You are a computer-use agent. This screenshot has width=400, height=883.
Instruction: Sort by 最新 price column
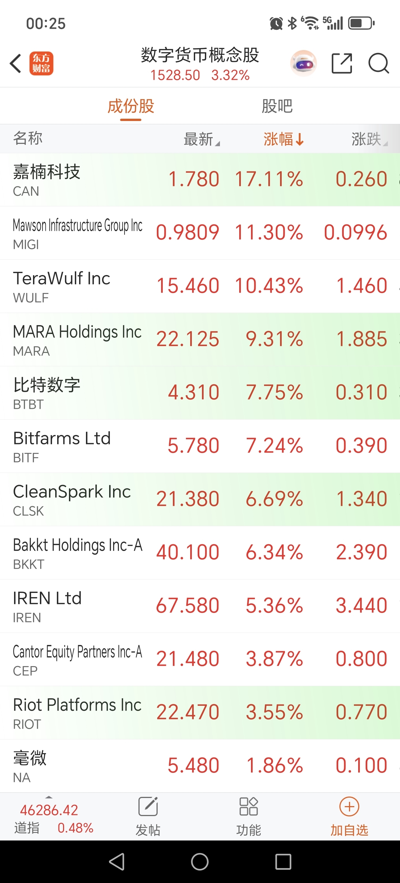pyautogui.click(x=202, y=139)
